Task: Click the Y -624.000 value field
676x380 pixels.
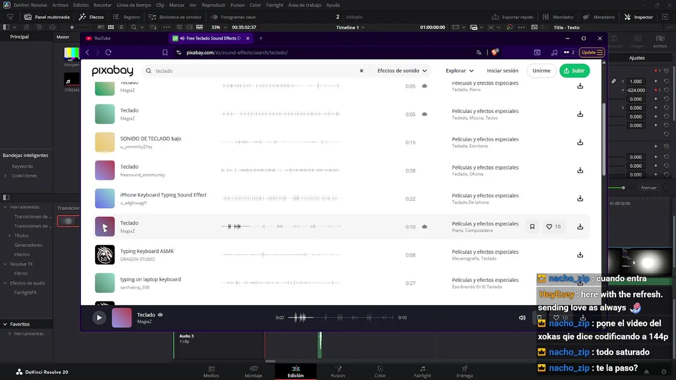Action: tap(636, 90)
